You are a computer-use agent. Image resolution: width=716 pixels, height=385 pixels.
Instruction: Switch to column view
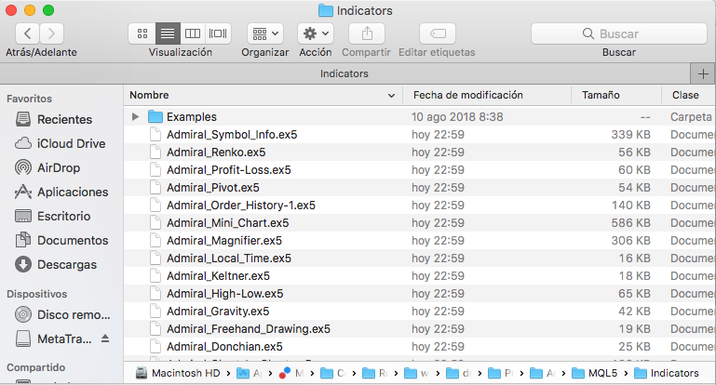pos(193,33)
